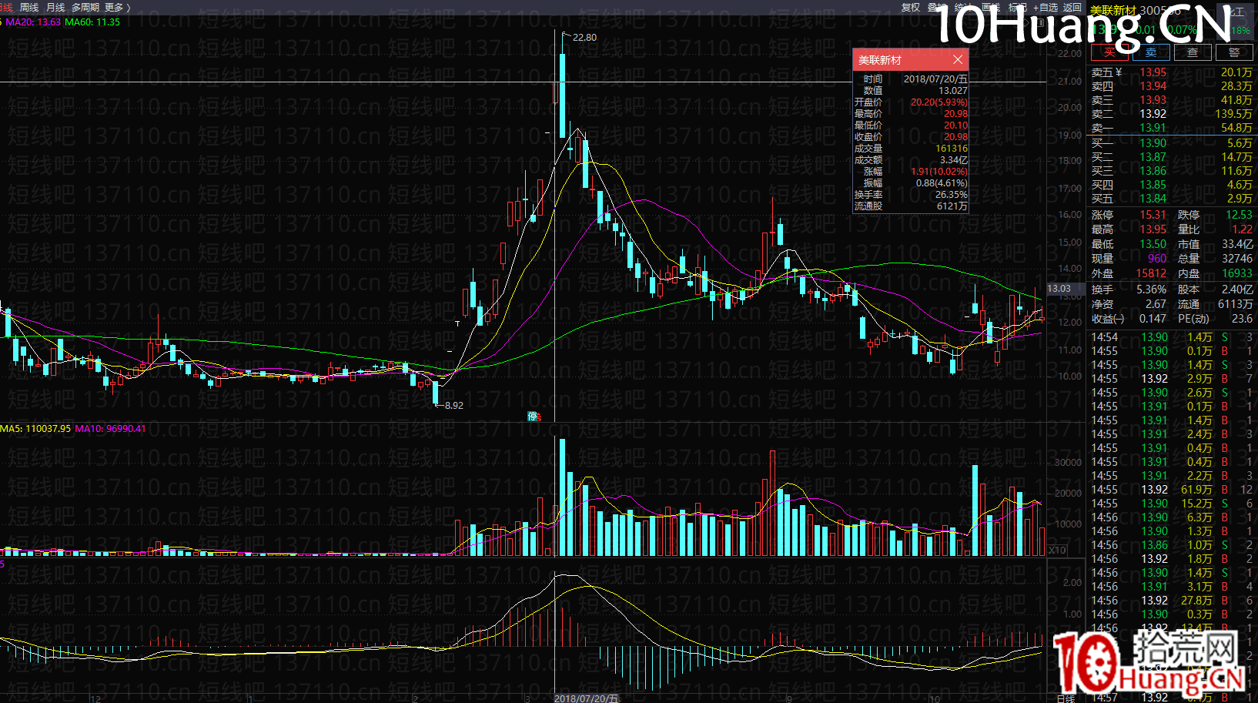This screenshot has width=1258, height=703.
Task: Add stock via +自选 button
Action: [1046, 7]
